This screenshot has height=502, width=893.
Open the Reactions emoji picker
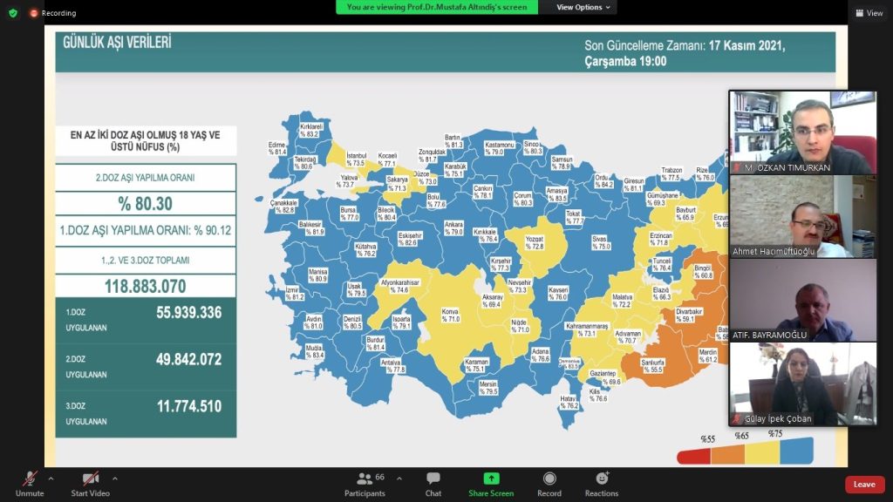(x=602, y=484)
